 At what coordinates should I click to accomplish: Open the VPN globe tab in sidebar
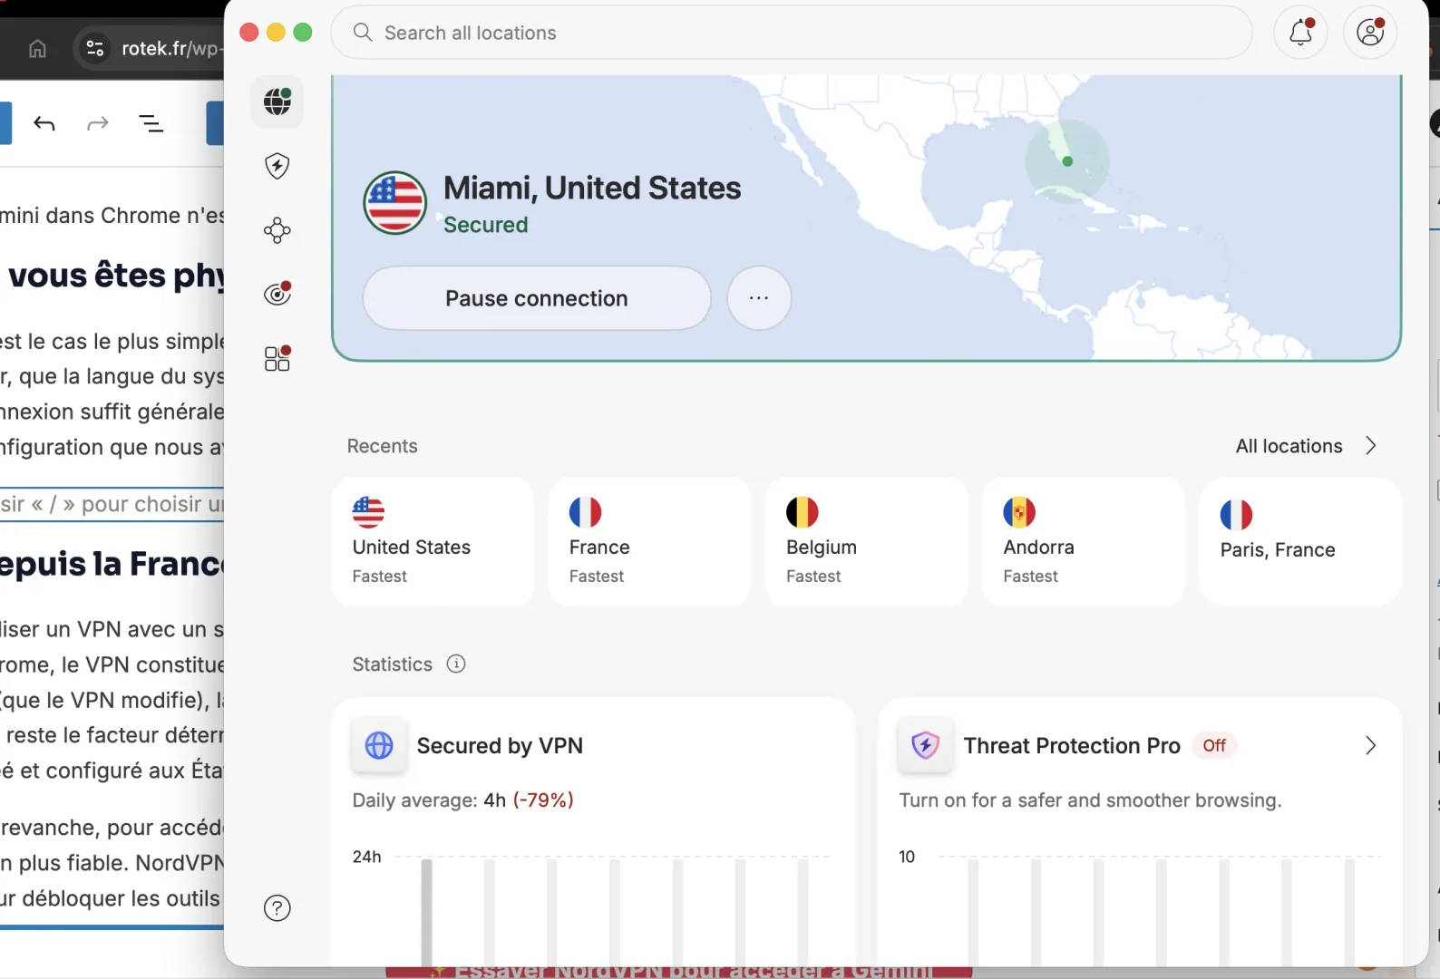pos(277,102)
